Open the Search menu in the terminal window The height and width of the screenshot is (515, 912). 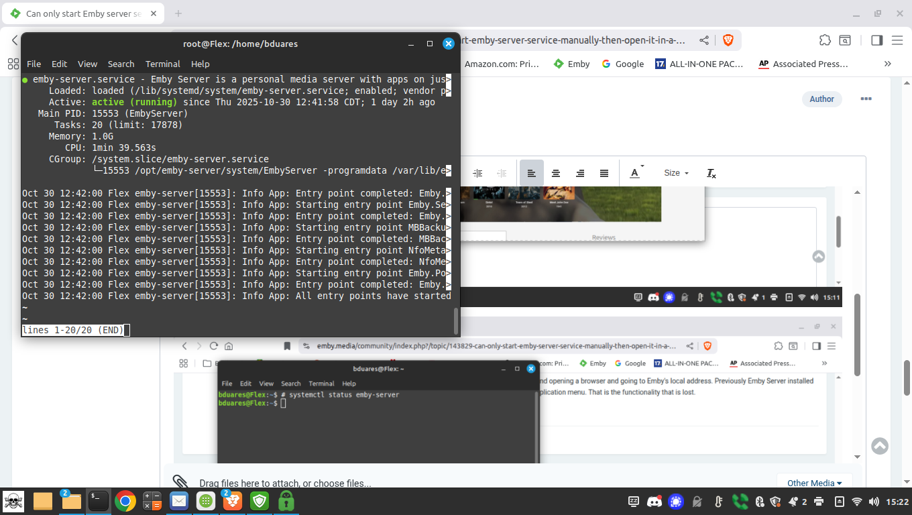pos(121,64)
